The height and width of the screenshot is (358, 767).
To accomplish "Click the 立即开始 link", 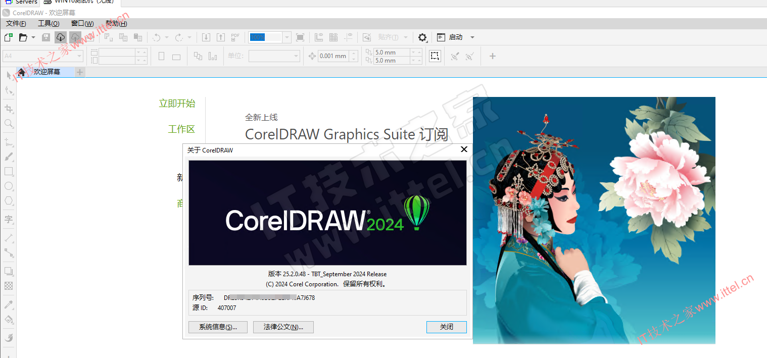I will (177, 104).
